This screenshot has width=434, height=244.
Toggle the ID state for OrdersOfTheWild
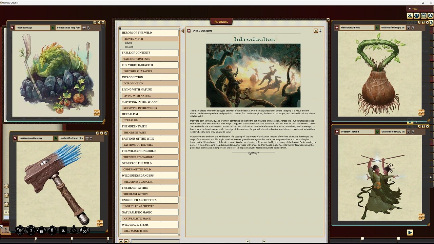(377, 131)
